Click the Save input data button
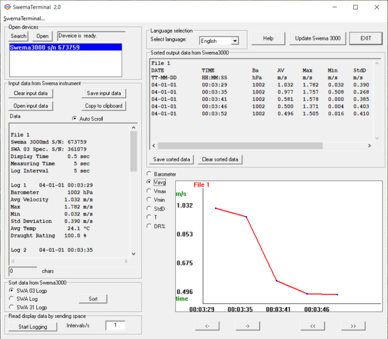 click(x=104, y=93)
